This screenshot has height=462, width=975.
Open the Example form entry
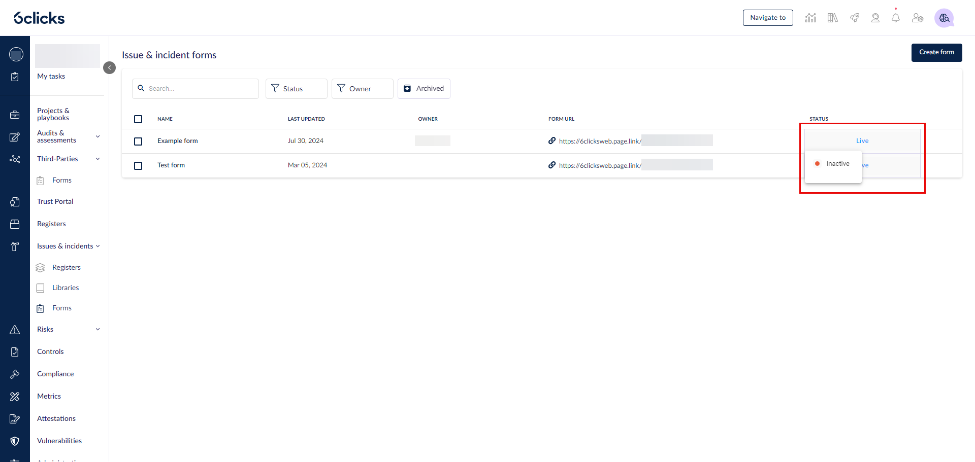point(178,141)
